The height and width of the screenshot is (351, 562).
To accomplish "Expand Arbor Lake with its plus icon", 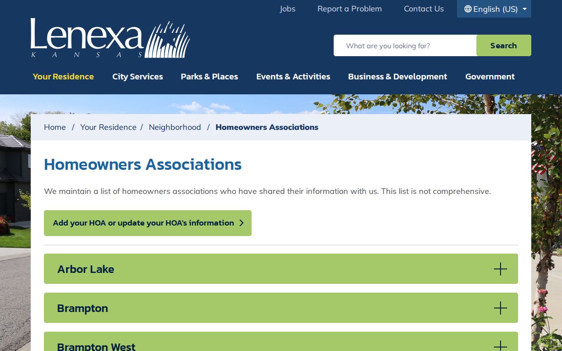I will pyautogui.click(x=501, y=269).
